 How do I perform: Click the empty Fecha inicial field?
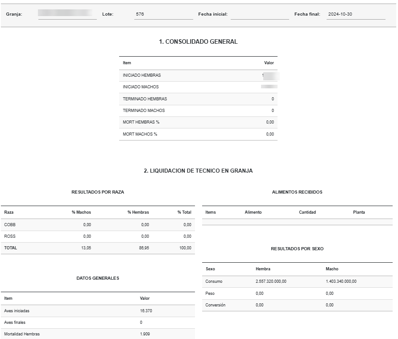[x=260, y=14]
